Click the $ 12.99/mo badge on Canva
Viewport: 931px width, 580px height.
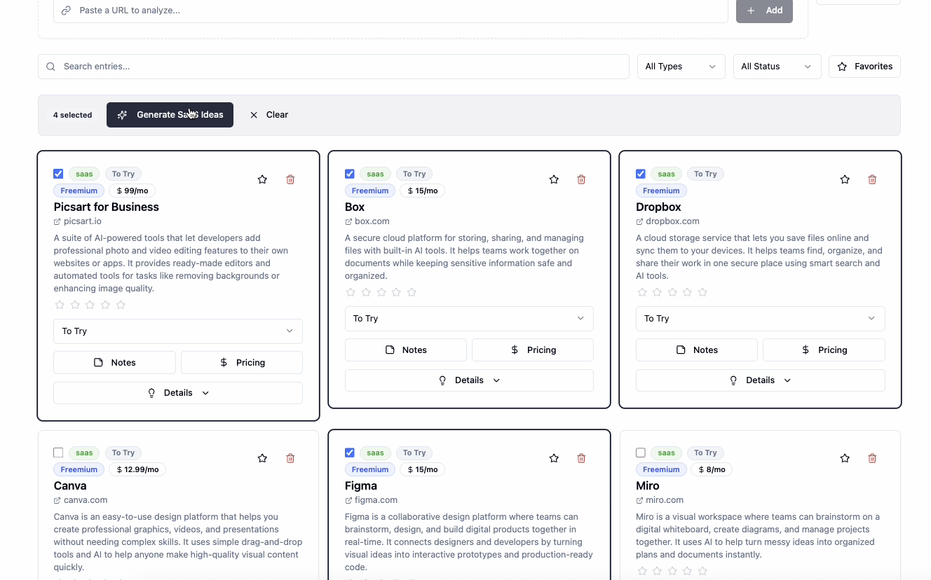(x=137, y=469)
